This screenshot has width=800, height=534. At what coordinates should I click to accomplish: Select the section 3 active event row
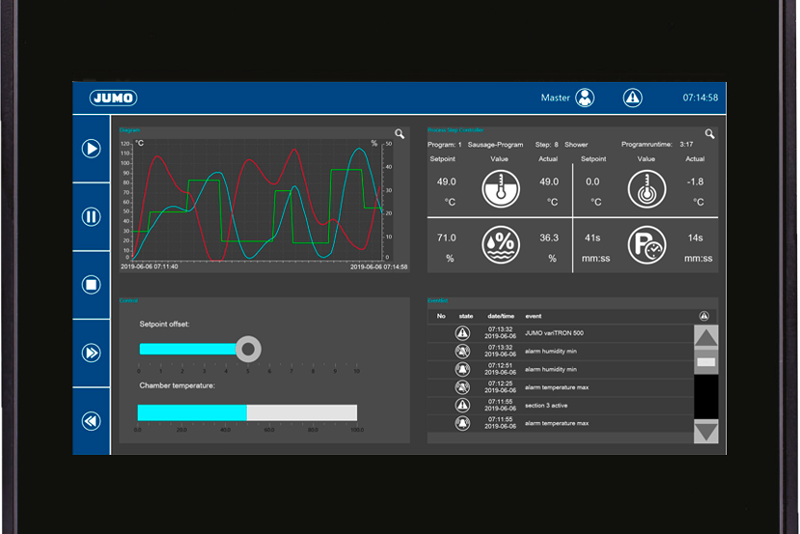coord(561,406)
